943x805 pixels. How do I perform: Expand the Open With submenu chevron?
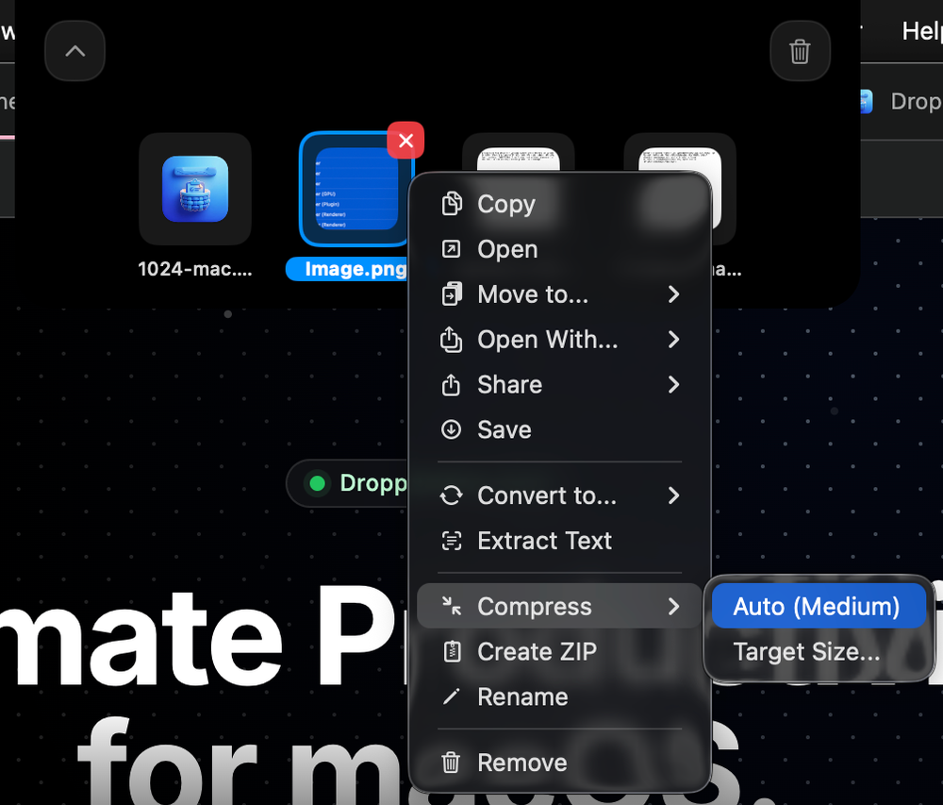coord(673,339)
